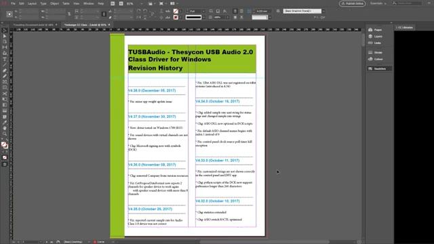This screenshot has width=434, height=244.
Task: Select the Rectangle Frame tool
Action: (x=5, y=82)
